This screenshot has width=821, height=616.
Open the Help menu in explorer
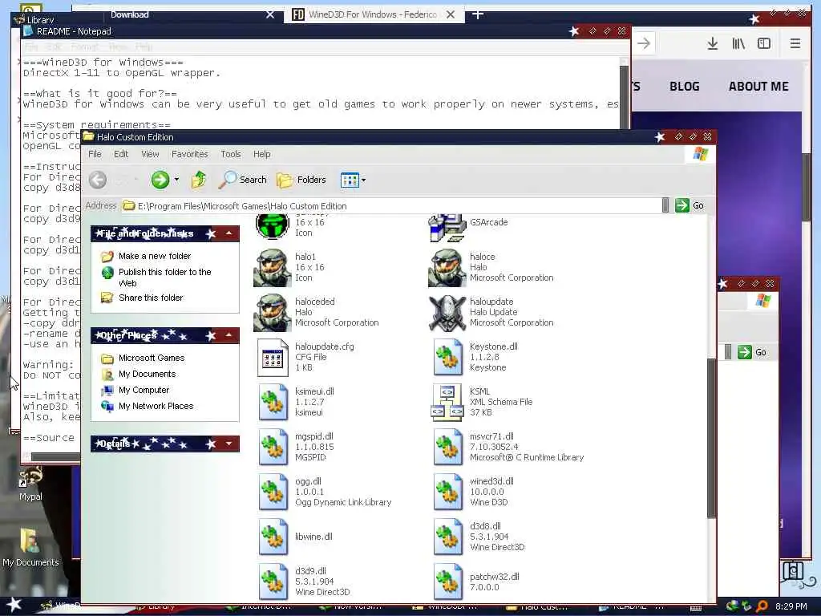pos(262,154)
